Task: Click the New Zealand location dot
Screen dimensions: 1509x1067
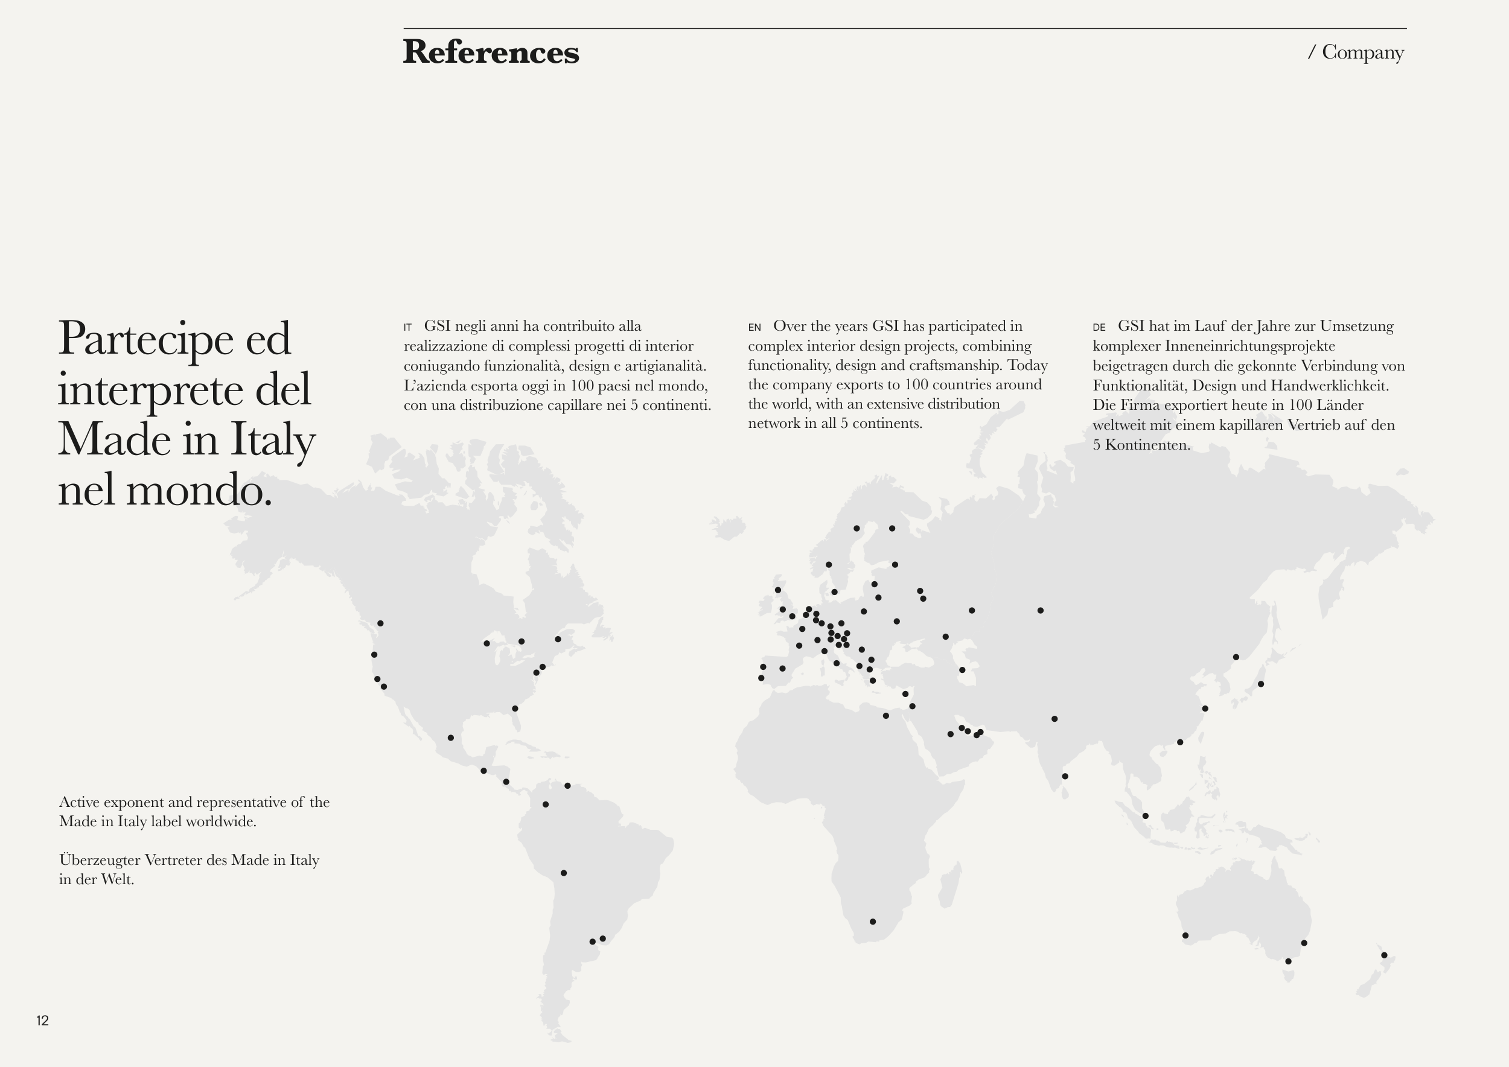Action: (1383, 955)
